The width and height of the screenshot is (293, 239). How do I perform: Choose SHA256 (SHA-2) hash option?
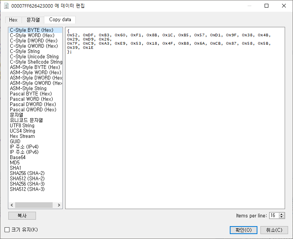click(36, 173)
